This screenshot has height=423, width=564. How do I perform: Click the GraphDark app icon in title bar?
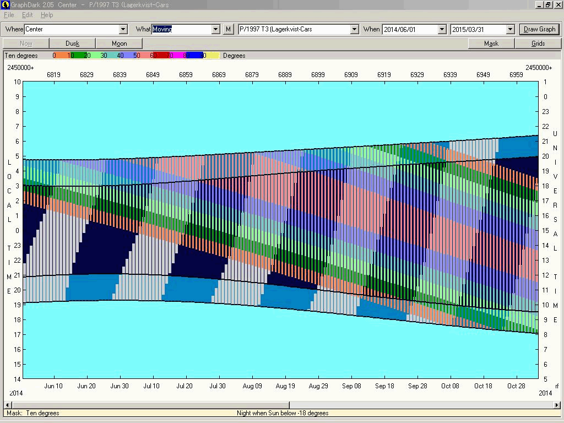5,5
